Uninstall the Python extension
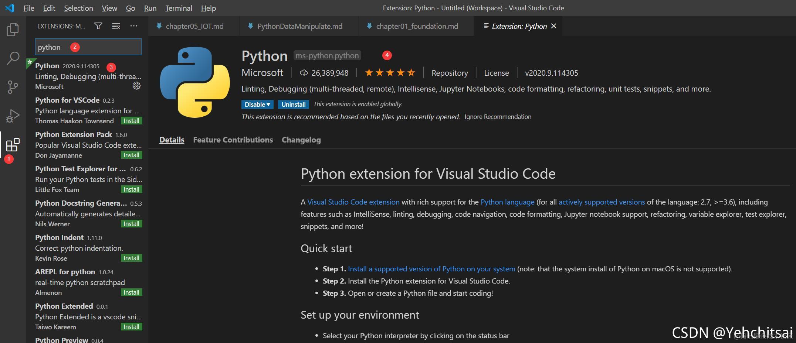Viewport: 796px width, 343px height. (x=293, y=104)
